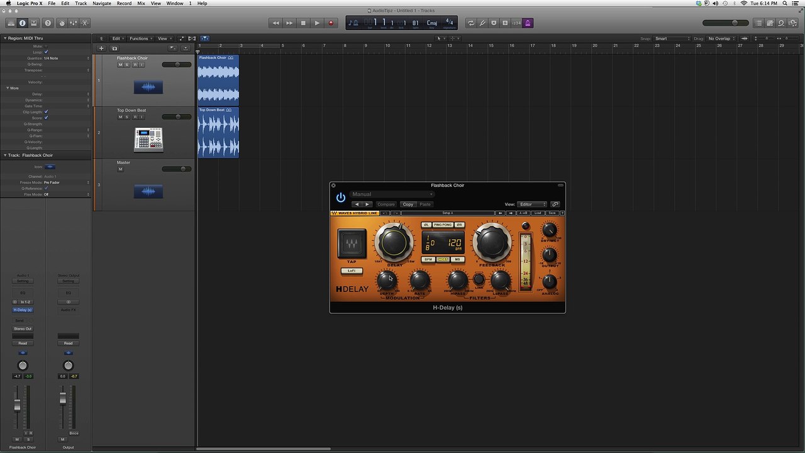Collapse the Region: MIDI Thru section
805x453 pixels.
pos(4,38)
